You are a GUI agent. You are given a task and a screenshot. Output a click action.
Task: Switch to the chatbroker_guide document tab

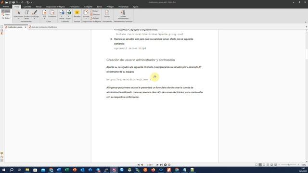tap(15, 27)
